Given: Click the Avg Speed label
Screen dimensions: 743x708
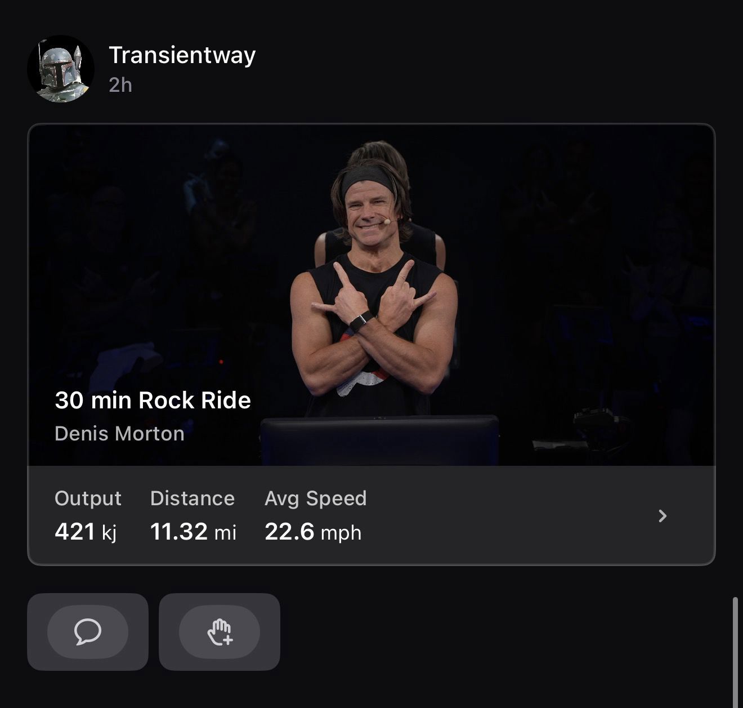Looking at the screenshot, I should [x=315, y=498].
